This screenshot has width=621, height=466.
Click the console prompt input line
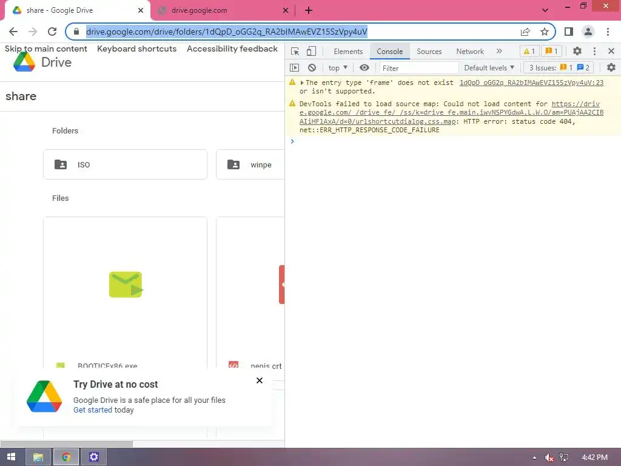click(x=455, y=141)
